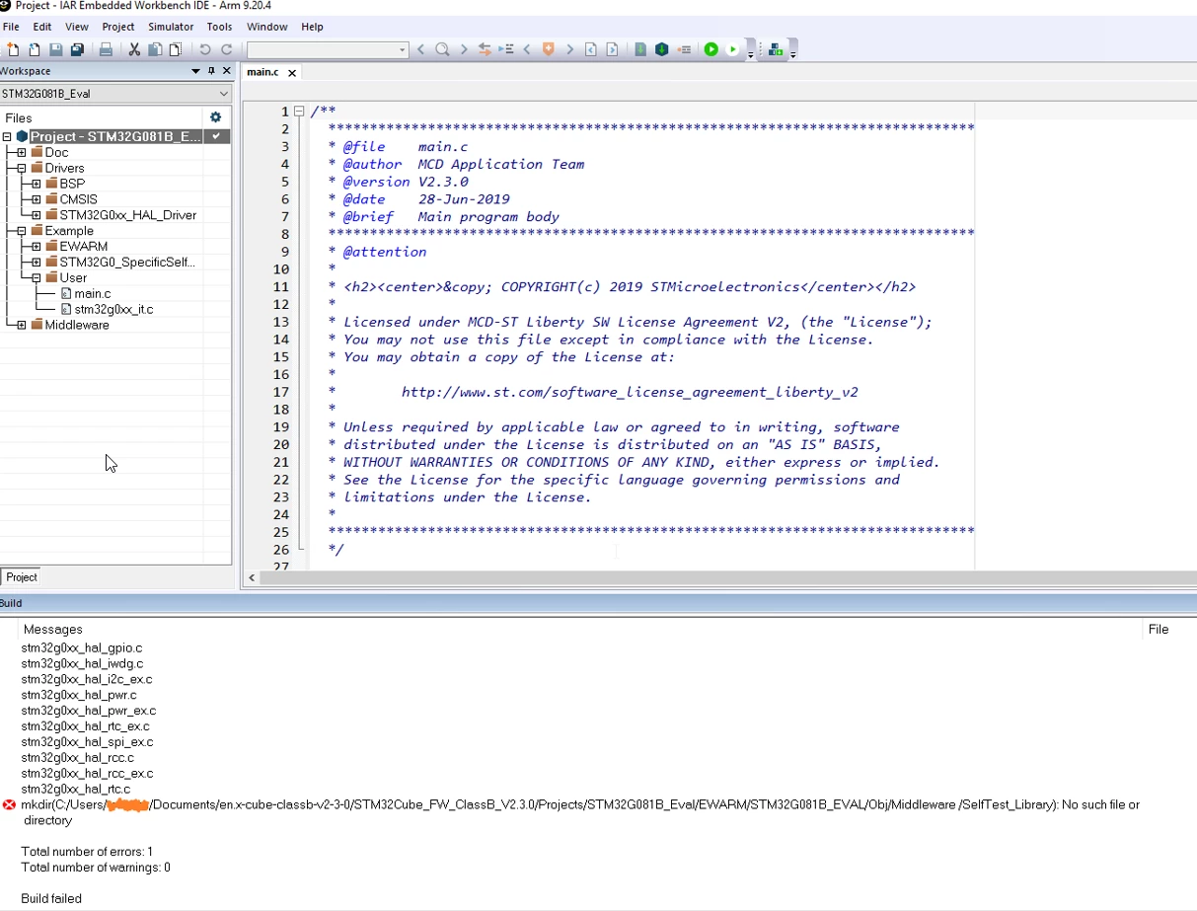The image size is (1197, 911).
Task: Create a new document via toolbar icon
Action: point(13,49)
